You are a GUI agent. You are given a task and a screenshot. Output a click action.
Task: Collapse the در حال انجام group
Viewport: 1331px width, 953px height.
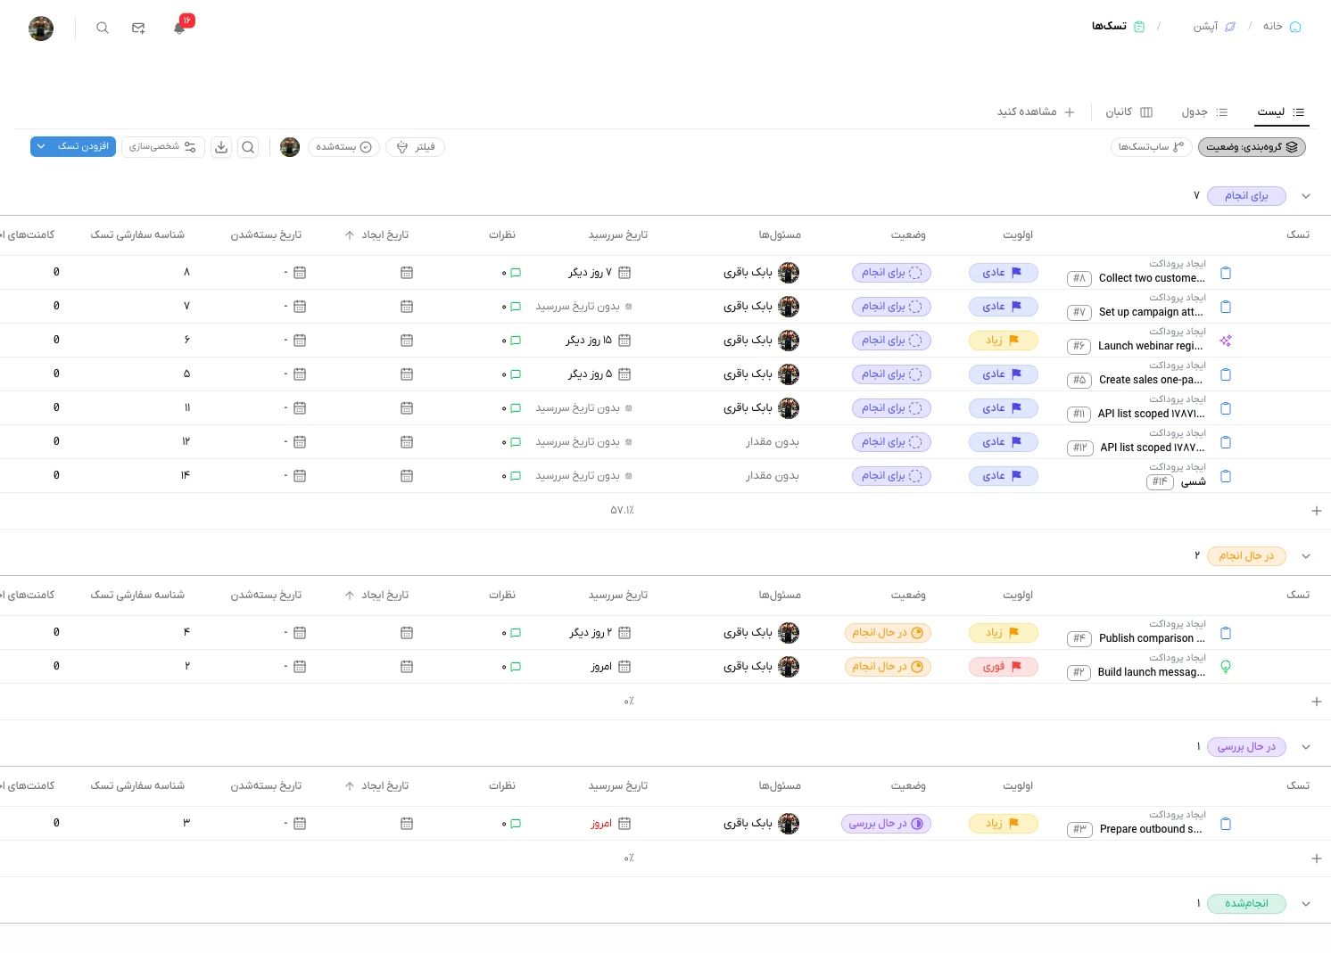point(1306,556)
